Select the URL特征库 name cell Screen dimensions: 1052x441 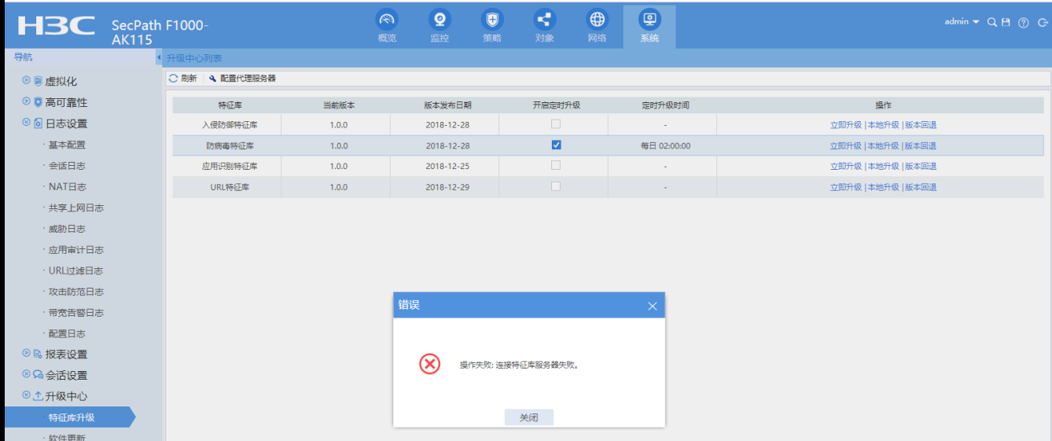point(226,187)
